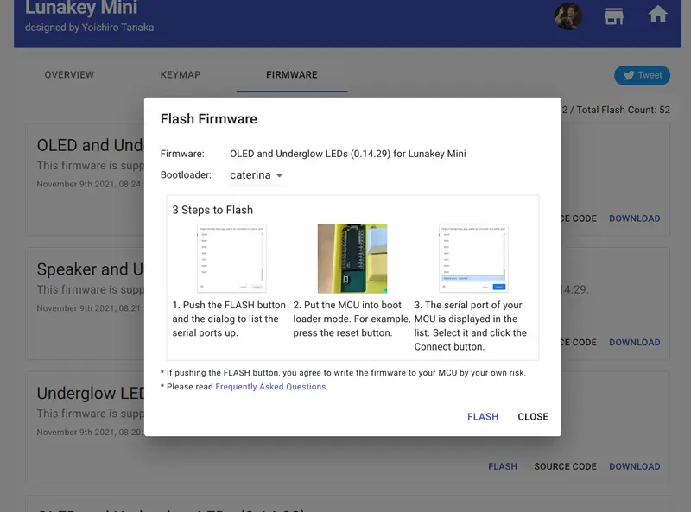691x512 pixels.
Task: Download the Underglow LED firmware
Action: (x=634, y=466)
